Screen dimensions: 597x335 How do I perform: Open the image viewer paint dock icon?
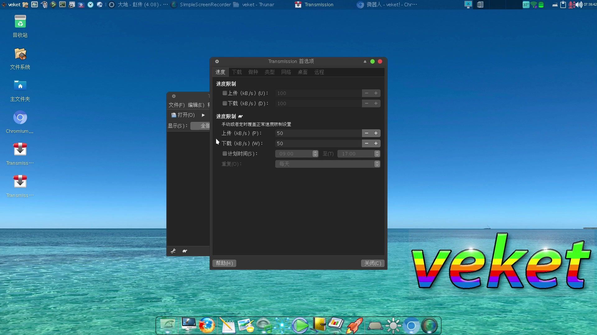pos(246,325)
